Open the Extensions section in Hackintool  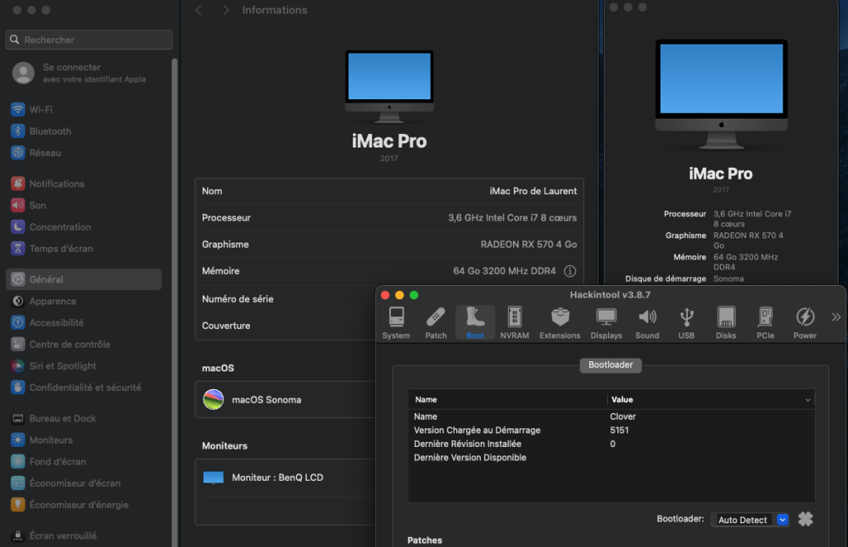click(x=560, y=323)
